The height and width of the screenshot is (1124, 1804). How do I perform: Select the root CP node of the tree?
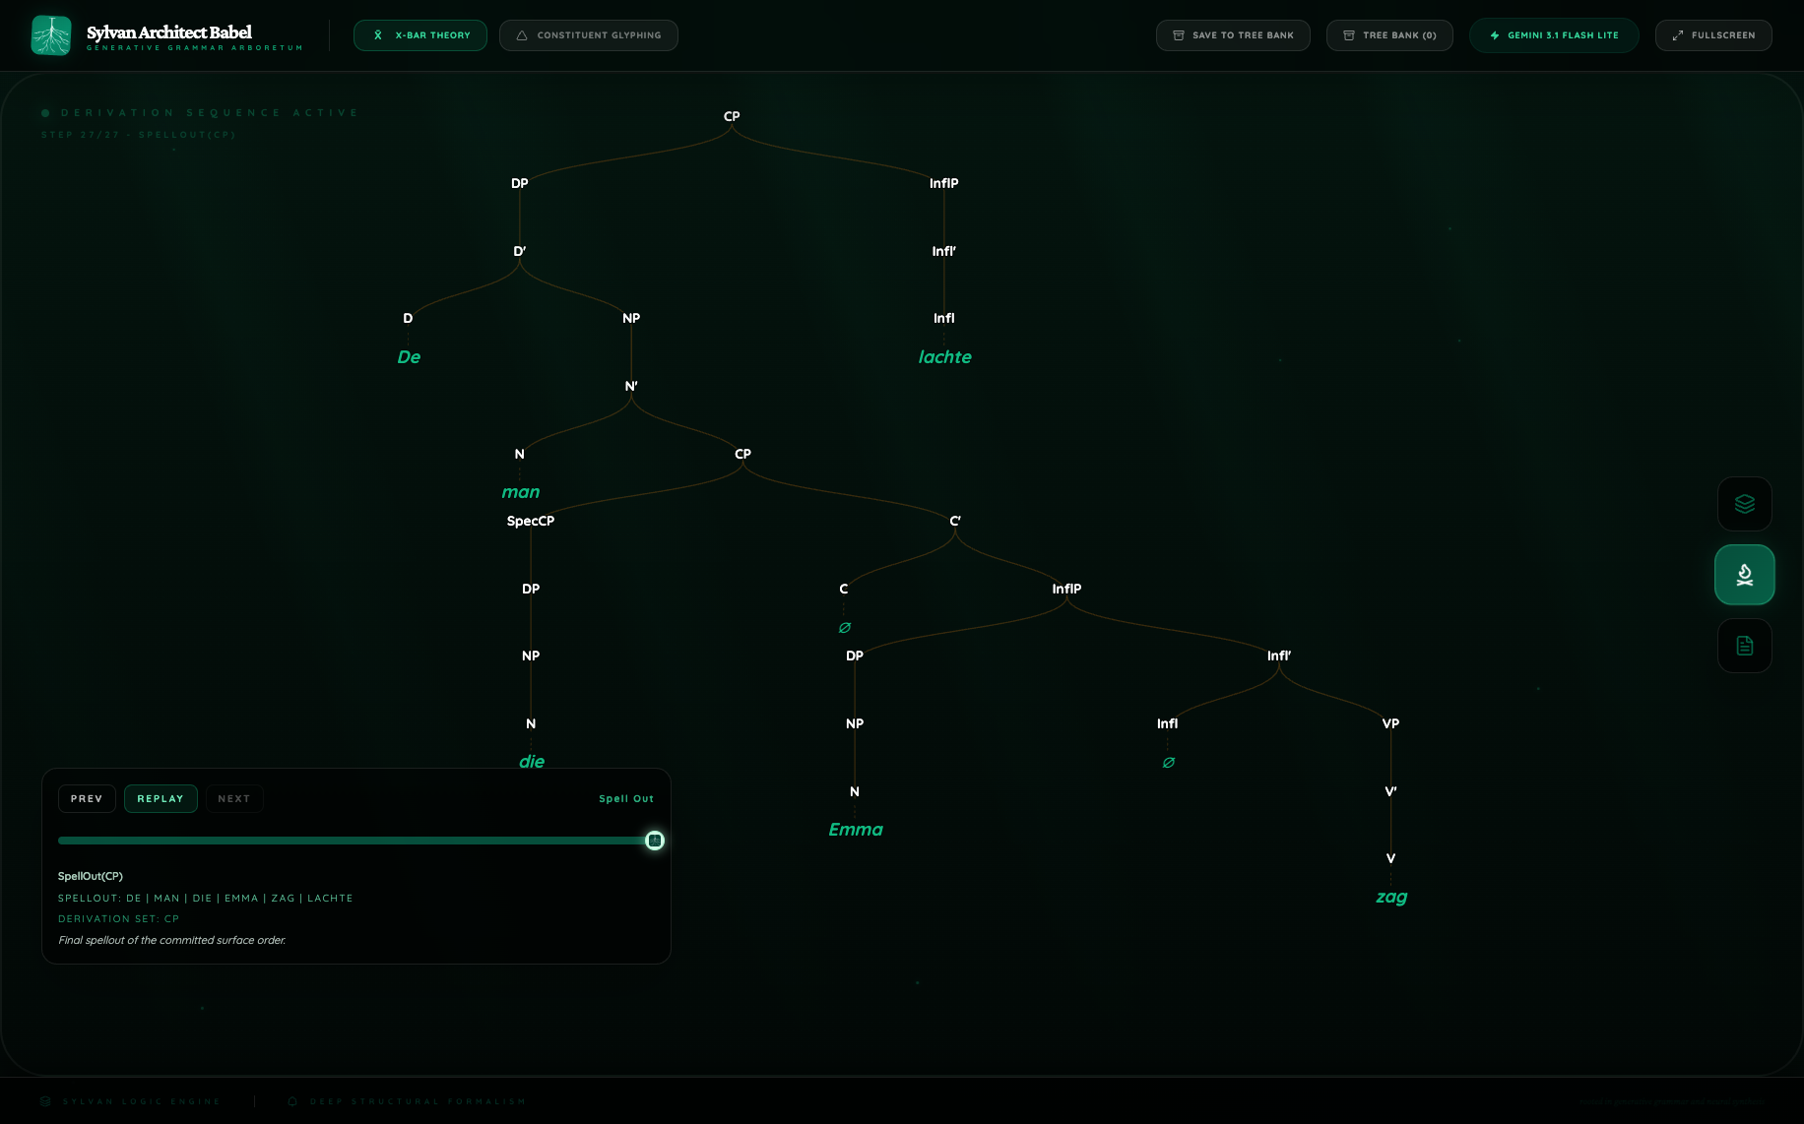732,116
